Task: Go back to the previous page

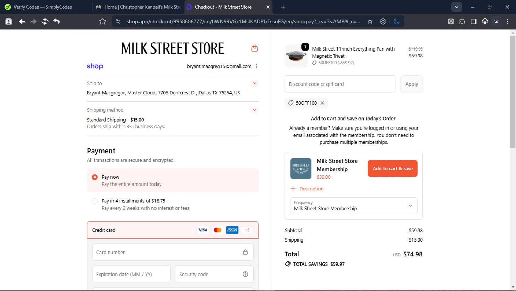Action: 22,22
